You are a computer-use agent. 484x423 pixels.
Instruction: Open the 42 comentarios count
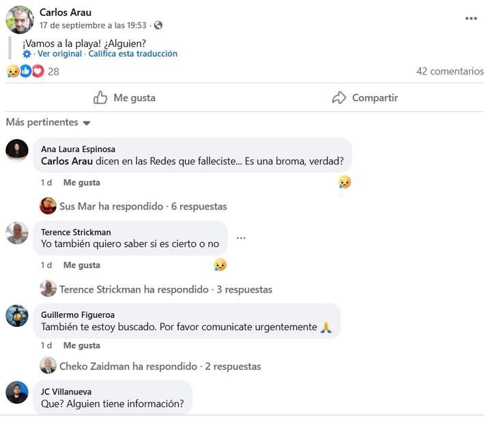[450, 71]
